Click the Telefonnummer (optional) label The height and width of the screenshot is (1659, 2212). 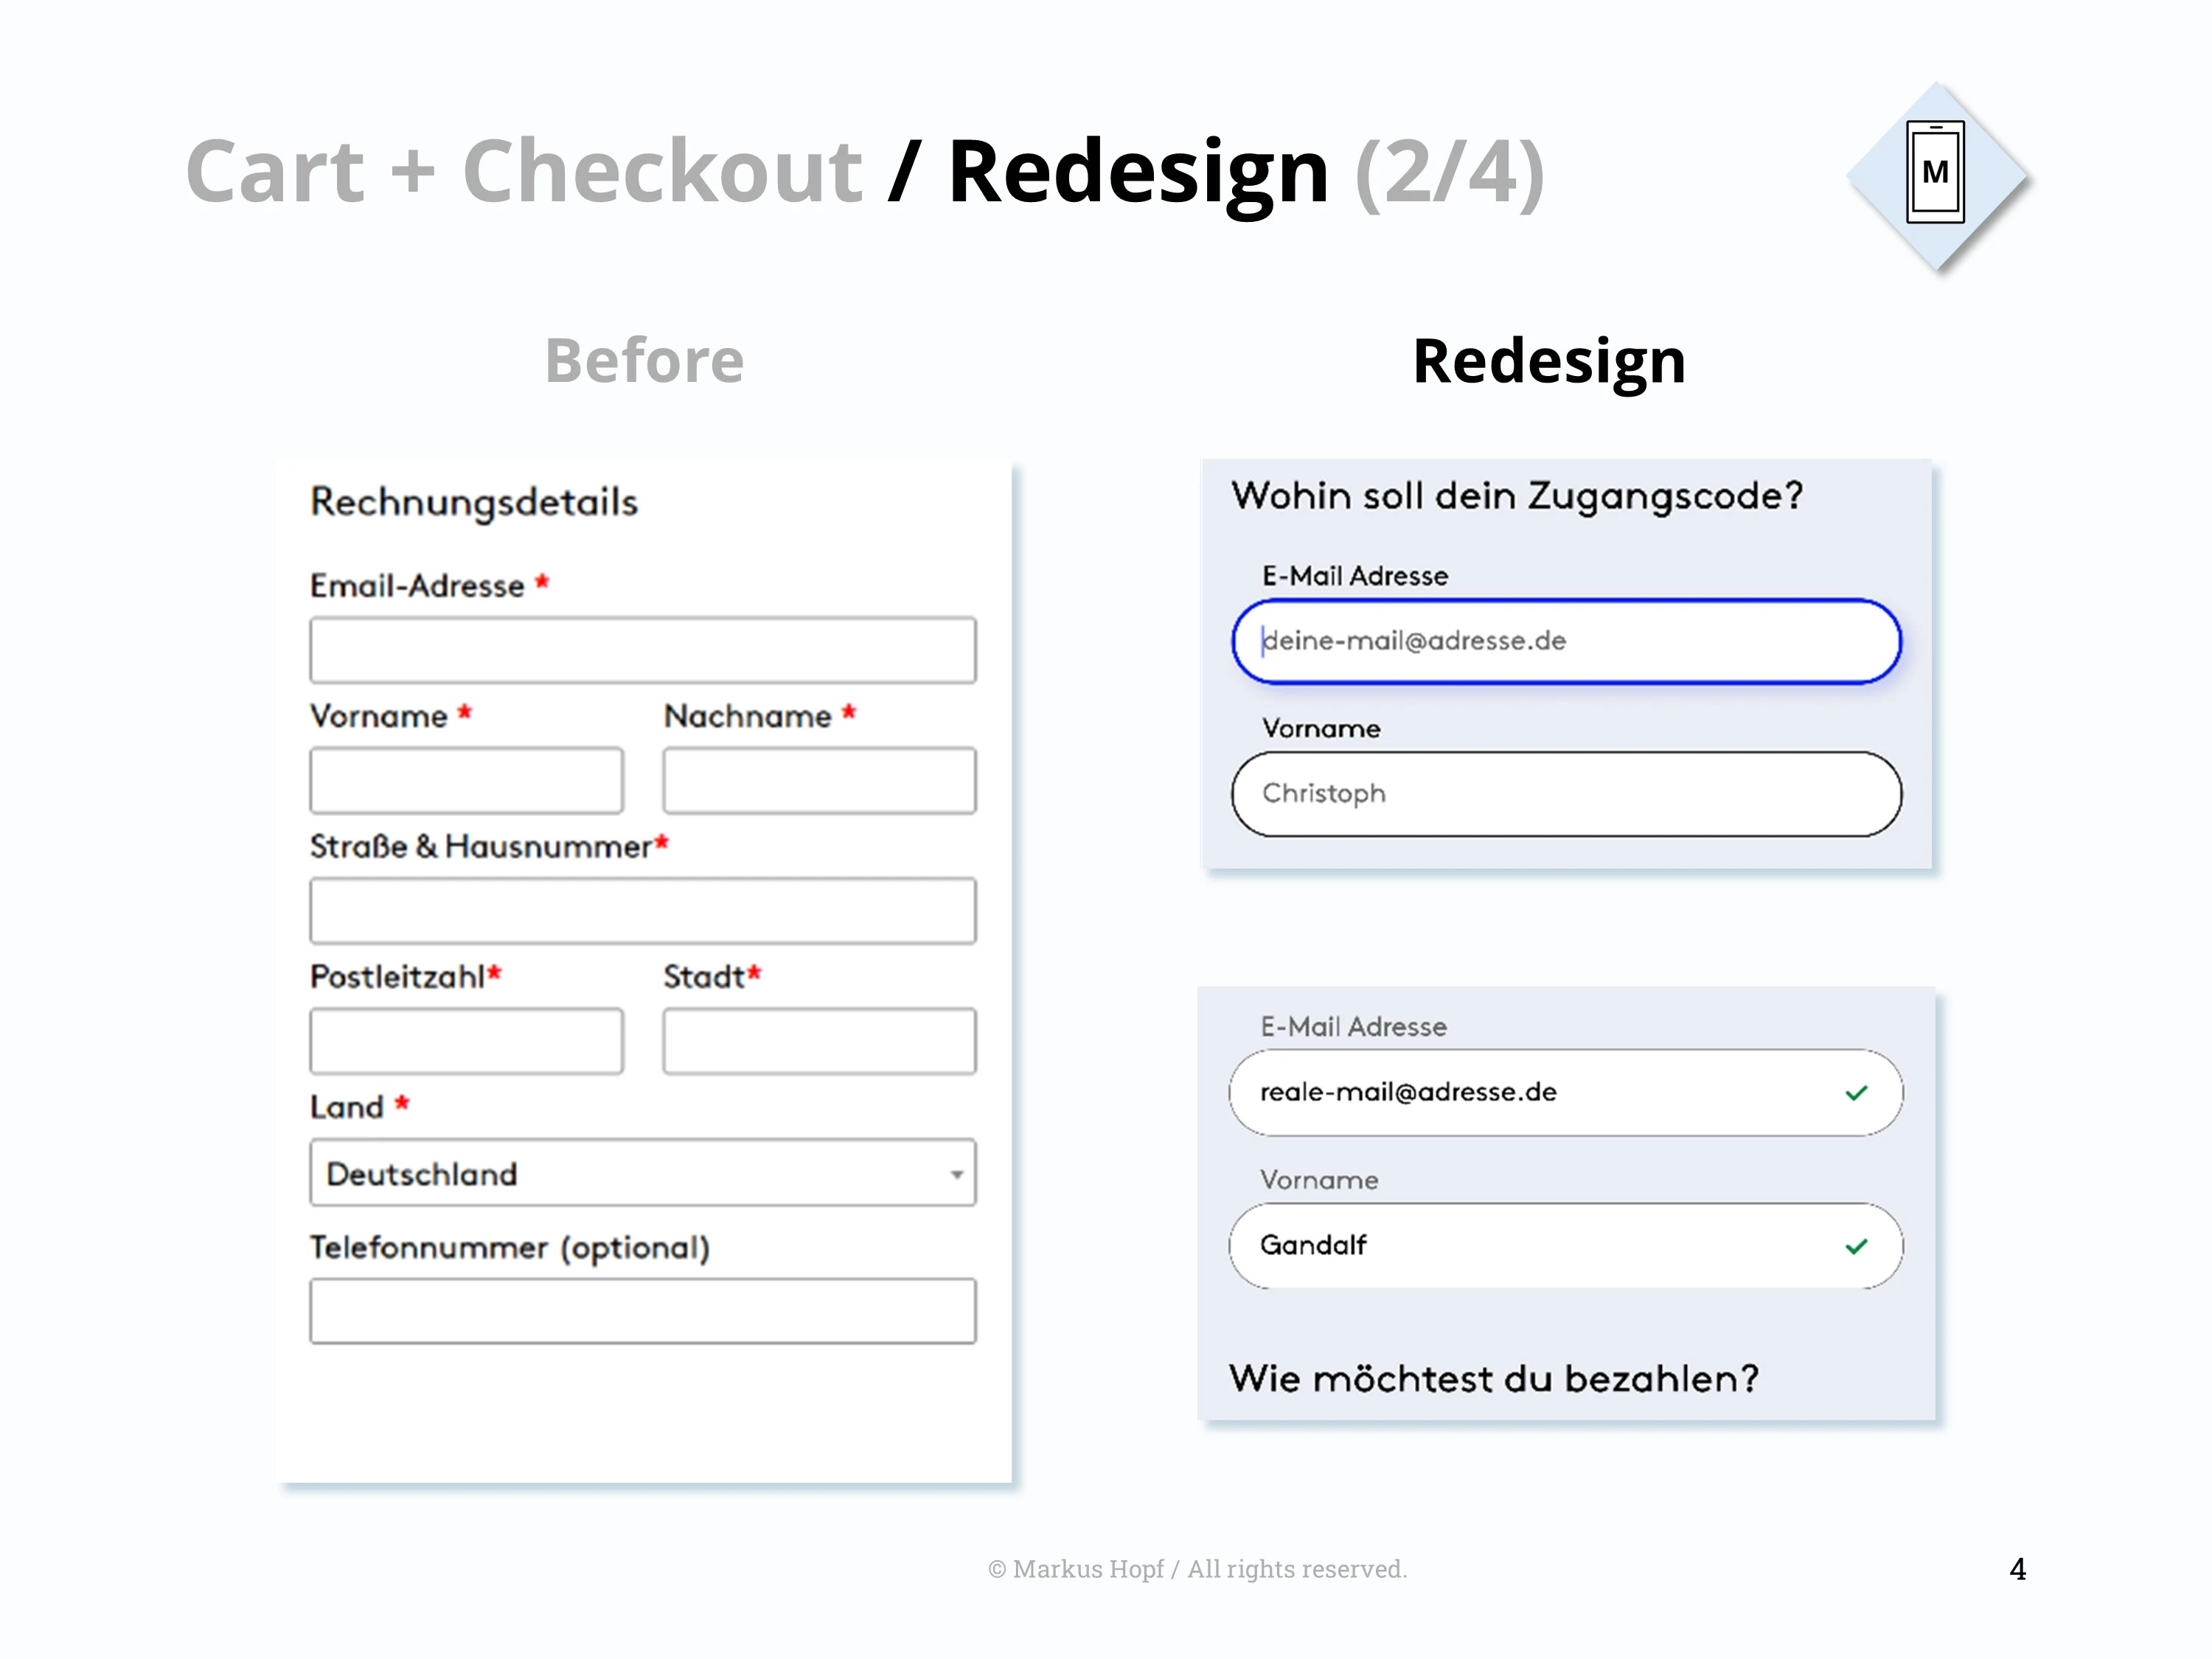click(x=510, y=1248)
